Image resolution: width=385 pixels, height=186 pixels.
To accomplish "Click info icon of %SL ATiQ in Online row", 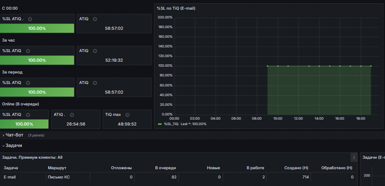I will (28, 115).
